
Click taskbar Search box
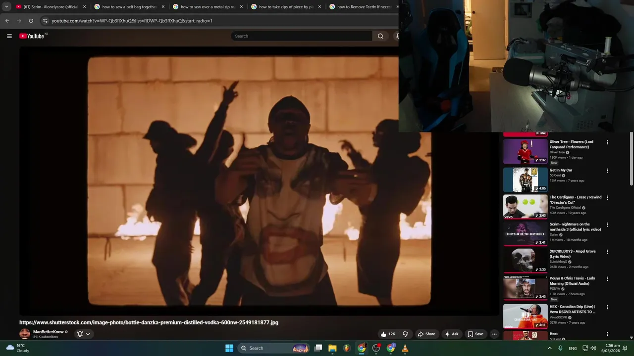pos(274,348)
